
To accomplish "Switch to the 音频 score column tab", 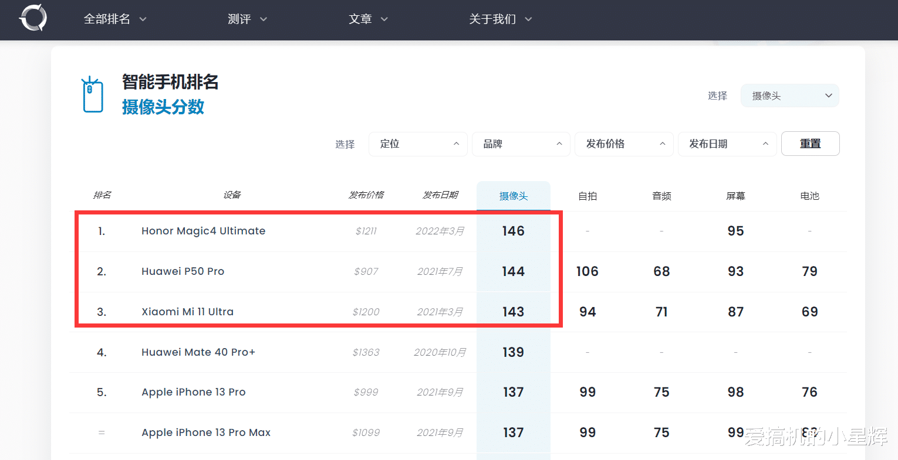I will click(661, 196).
